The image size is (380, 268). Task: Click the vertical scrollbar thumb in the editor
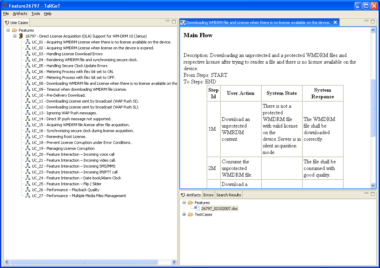(x=373, y=108)
